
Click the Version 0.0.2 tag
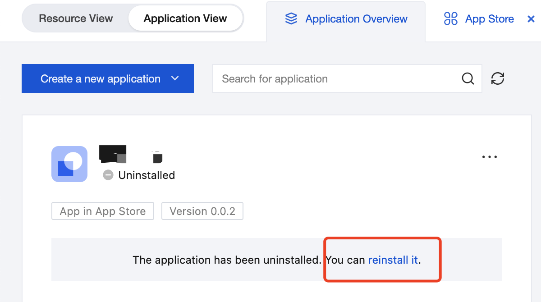(202, 211)
